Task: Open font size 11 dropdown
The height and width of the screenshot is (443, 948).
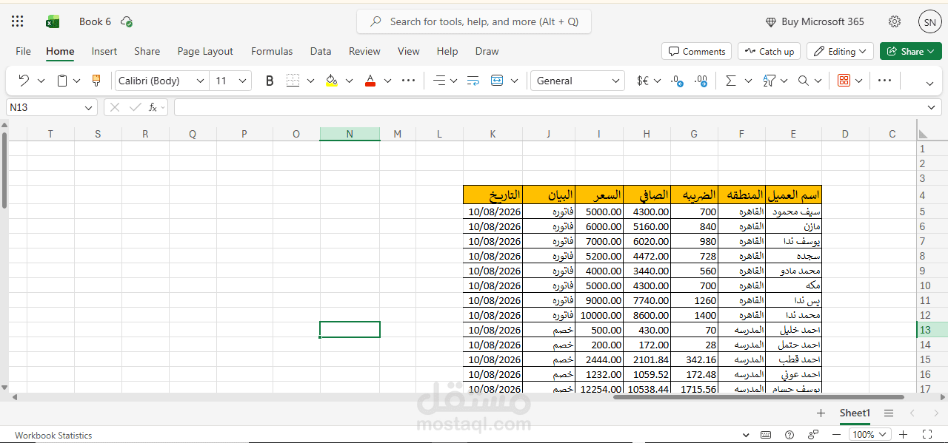Action: pyautogui.click(x=243, y=81)
